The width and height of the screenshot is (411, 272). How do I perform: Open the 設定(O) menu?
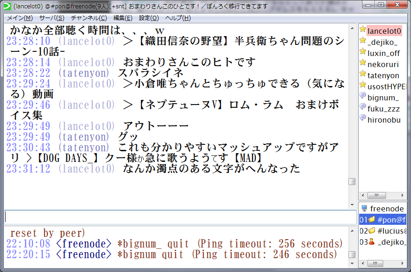[149, 18]
